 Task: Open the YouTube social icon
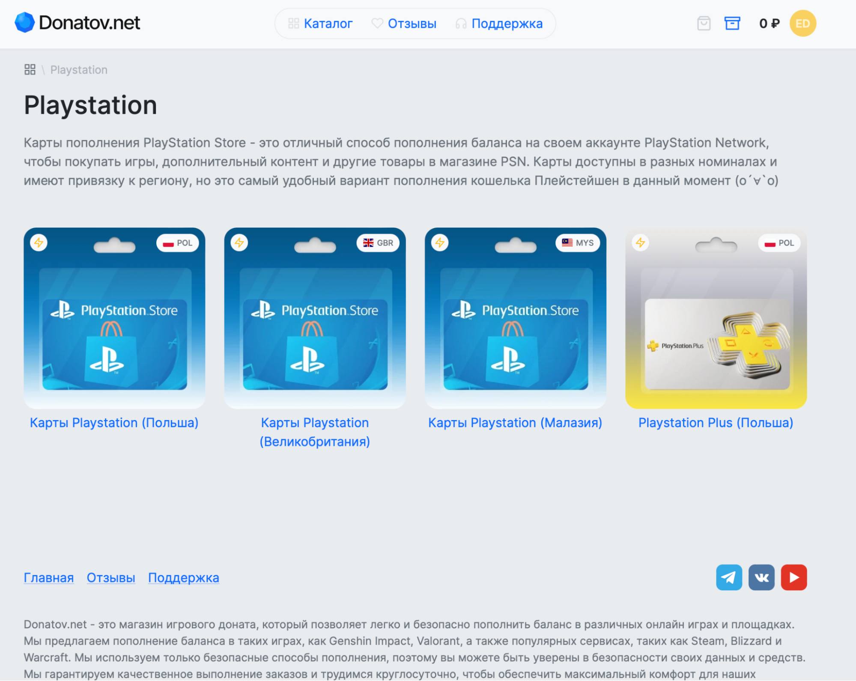coord(794,577)
